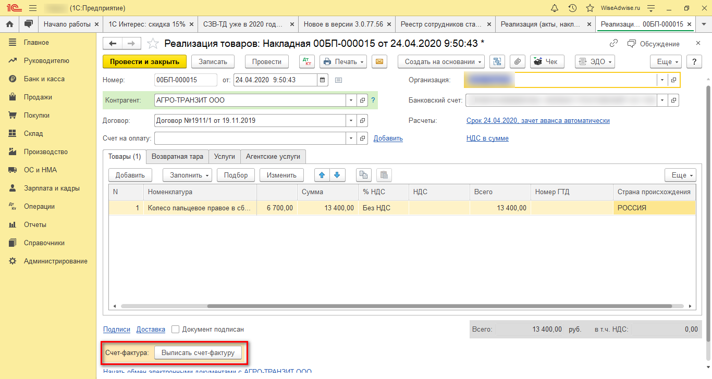712x379 pixels.
Task: Expand the Договор dropdown arrow
Action: [x=351, y=120]
